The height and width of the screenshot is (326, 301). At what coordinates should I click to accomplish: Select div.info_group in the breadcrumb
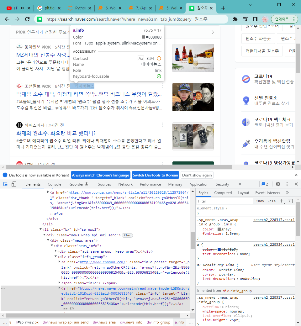pos(159,322)
